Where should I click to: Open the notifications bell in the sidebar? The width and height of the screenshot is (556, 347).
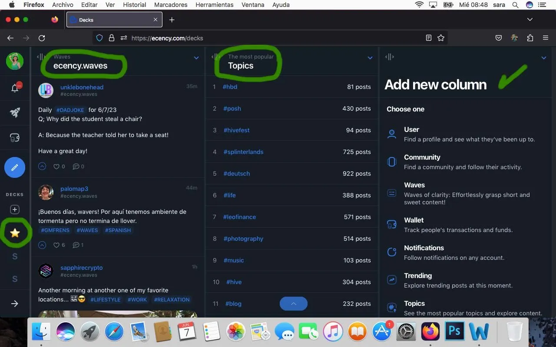15,88
